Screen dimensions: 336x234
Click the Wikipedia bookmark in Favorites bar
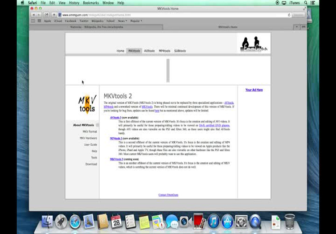point(97,21)
